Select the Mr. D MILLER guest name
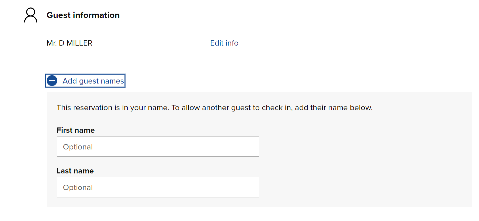This screenshot has height=221, width=479. coord(69,43)
